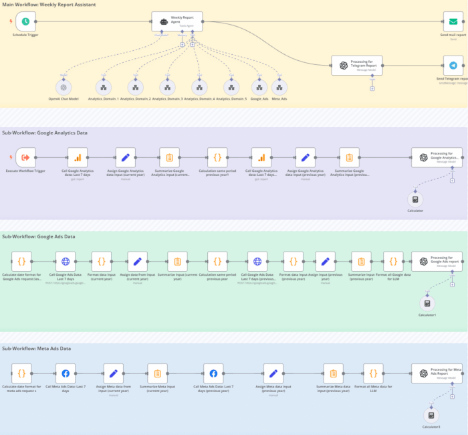This screenshot has width=468, height=435.
Task: Open Assign Google Analytics data input (previous year)
Action: (306, 157)
